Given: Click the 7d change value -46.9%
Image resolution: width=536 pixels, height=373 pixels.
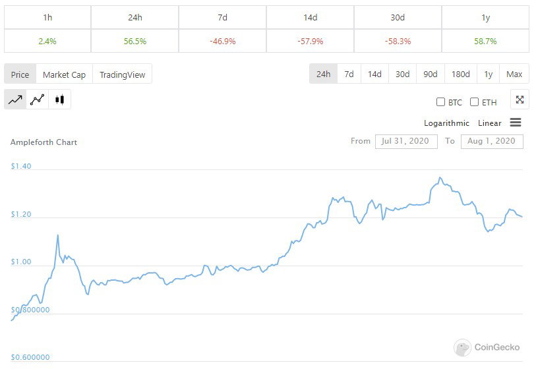Looking at the screenshot, I should click(x=223, y=42).
